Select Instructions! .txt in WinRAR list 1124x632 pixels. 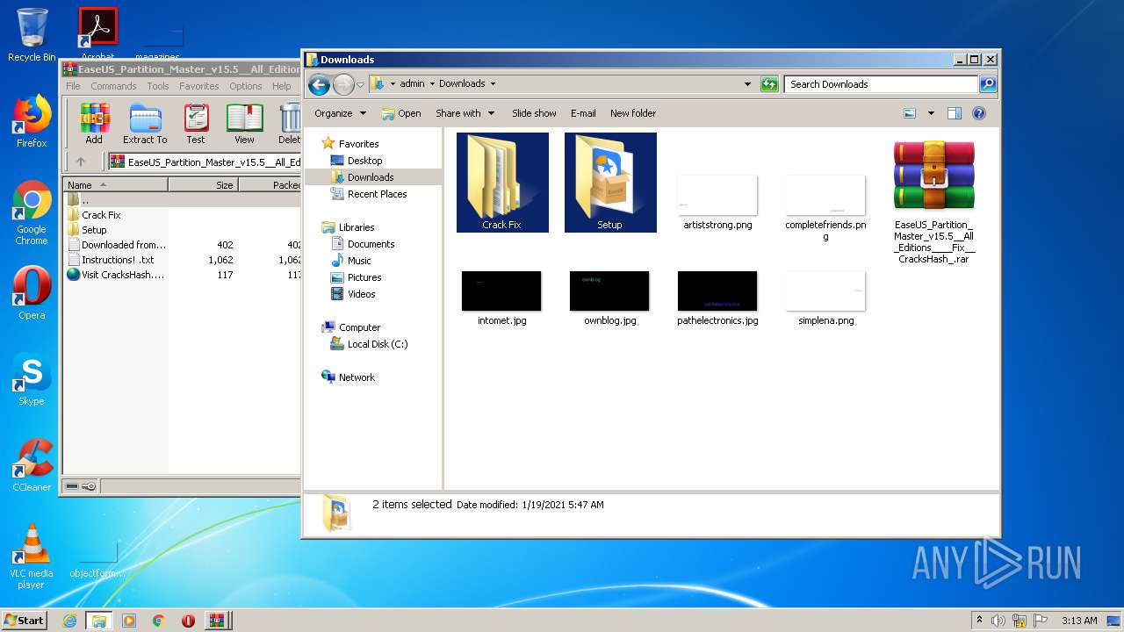pos(118,260)
